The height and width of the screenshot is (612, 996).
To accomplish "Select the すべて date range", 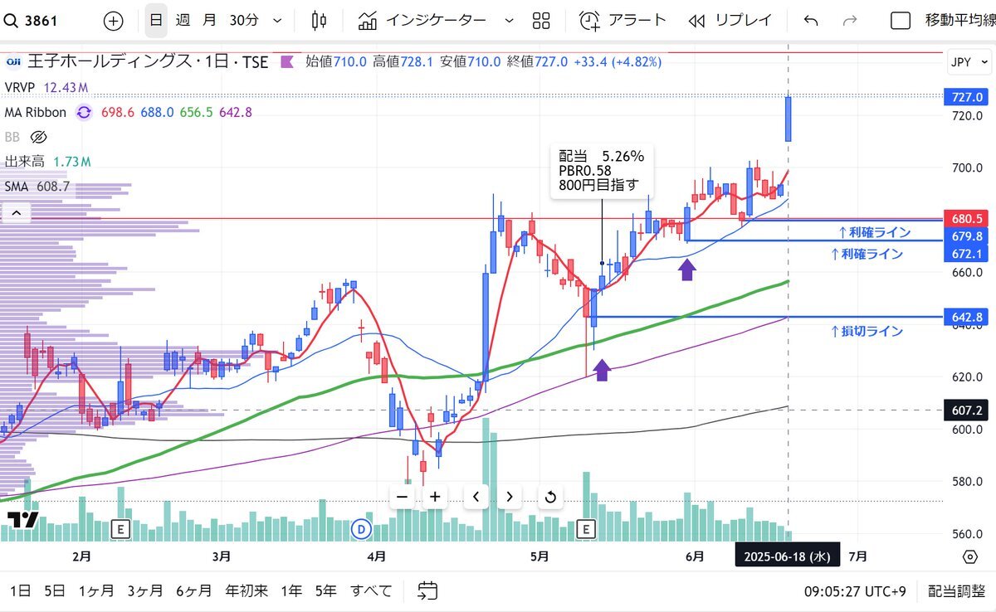I will pos(370,590).
